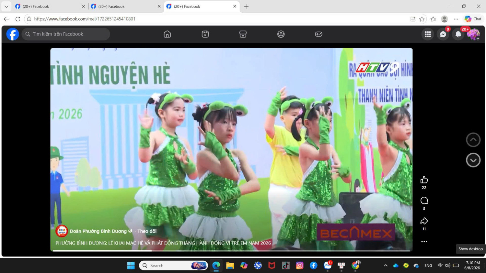Close the active third Facebook tab
This screenshot has height=273, width=486.
[235, 6]
